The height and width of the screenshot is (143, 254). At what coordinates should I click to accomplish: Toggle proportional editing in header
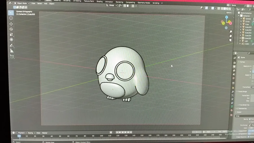133,6
